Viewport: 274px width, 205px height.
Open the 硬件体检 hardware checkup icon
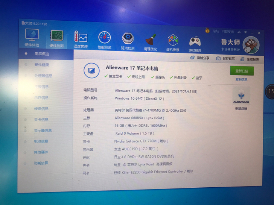click(x=32, y=38)
